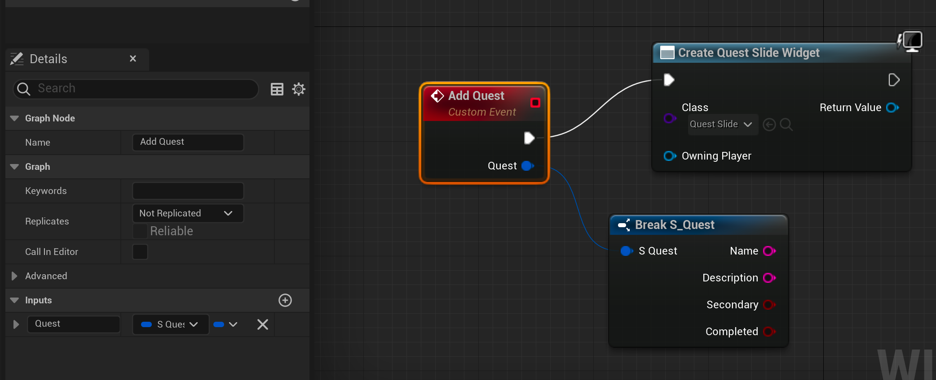The image size is (936, 380).
Task: Click the Description output pin
Action: click(769, 278)
